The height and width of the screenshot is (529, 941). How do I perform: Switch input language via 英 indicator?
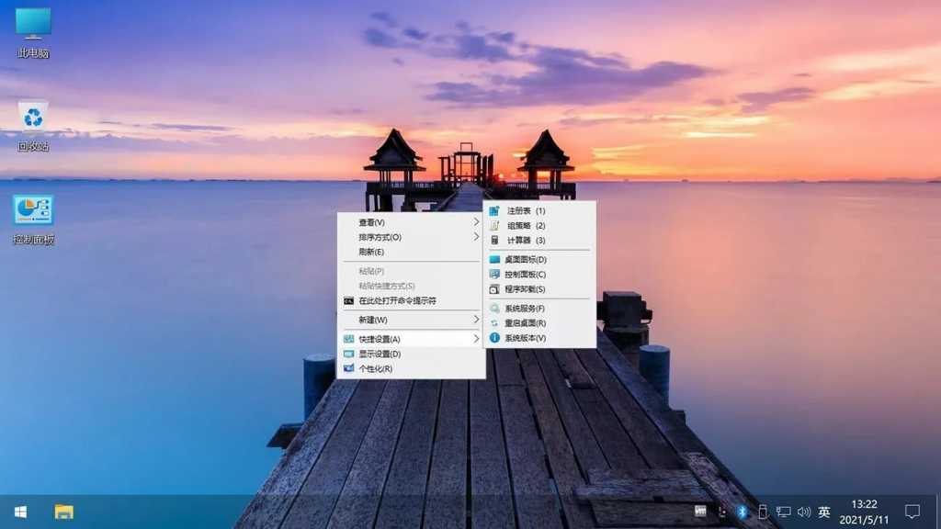(x=825, y=512)
